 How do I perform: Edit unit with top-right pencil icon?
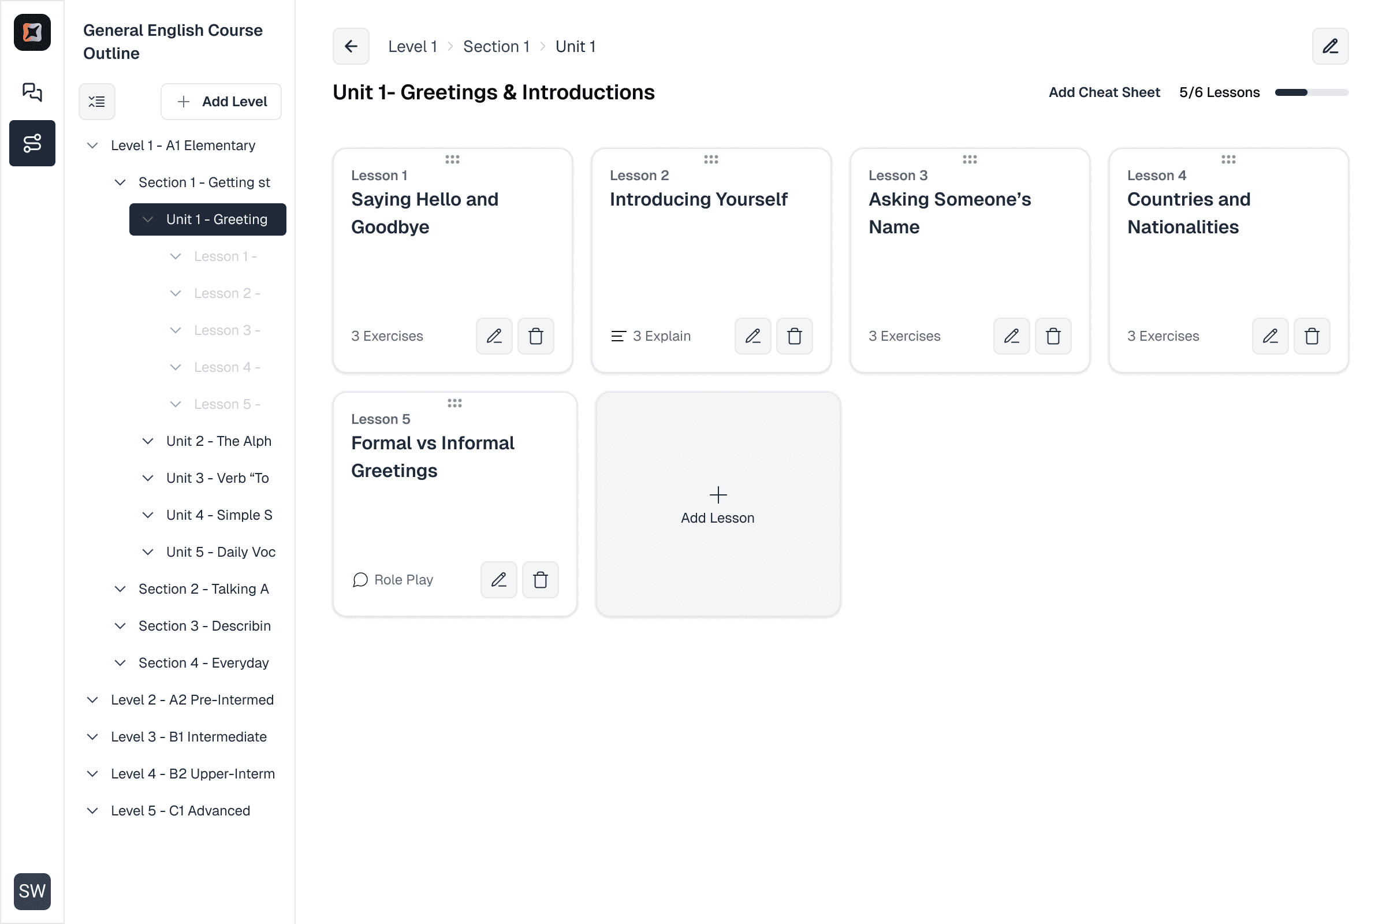[1329, 46]
